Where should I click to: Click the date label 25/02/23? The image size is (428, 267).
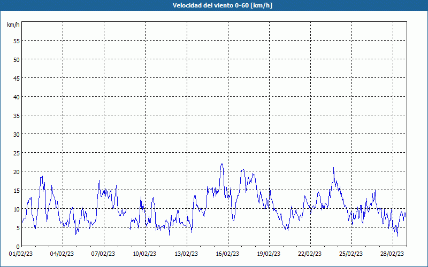(351, 254)
